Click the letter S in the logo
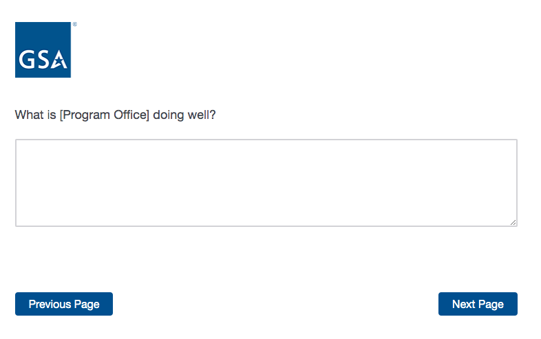The image size is (541, 339). (x=42, y=60)
